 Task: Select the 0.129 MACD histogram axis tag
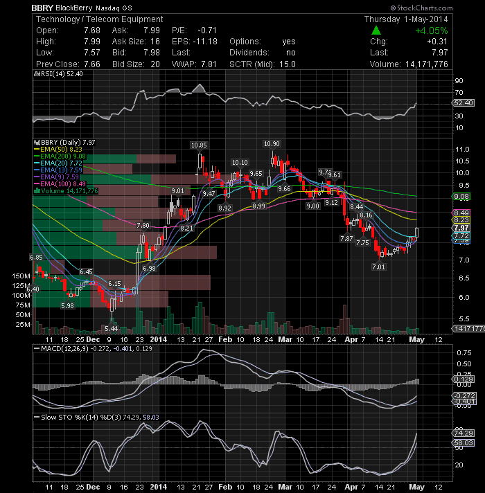click(x=464, y=379)
